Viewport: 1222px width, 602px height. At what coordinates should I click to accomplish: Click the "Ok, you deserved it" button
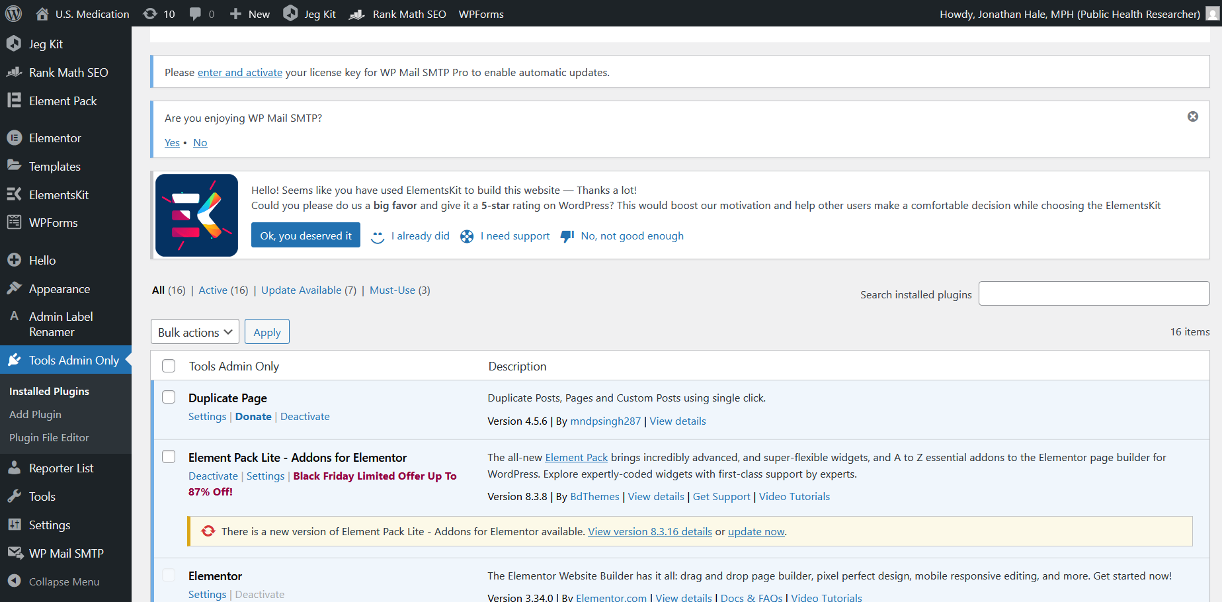click(305, 236)
